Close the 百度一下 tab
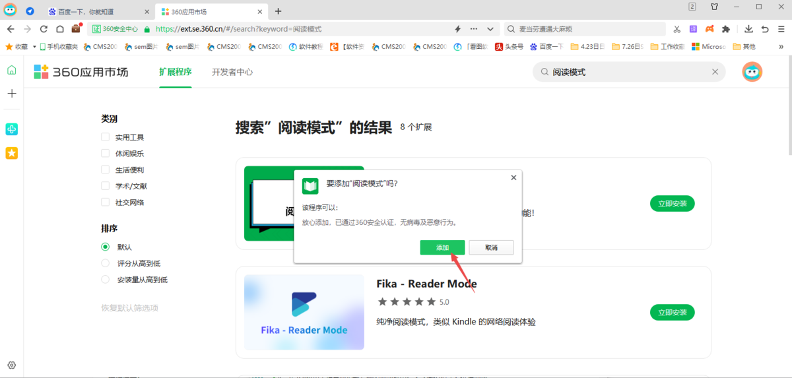 click(x=146, y=12)
